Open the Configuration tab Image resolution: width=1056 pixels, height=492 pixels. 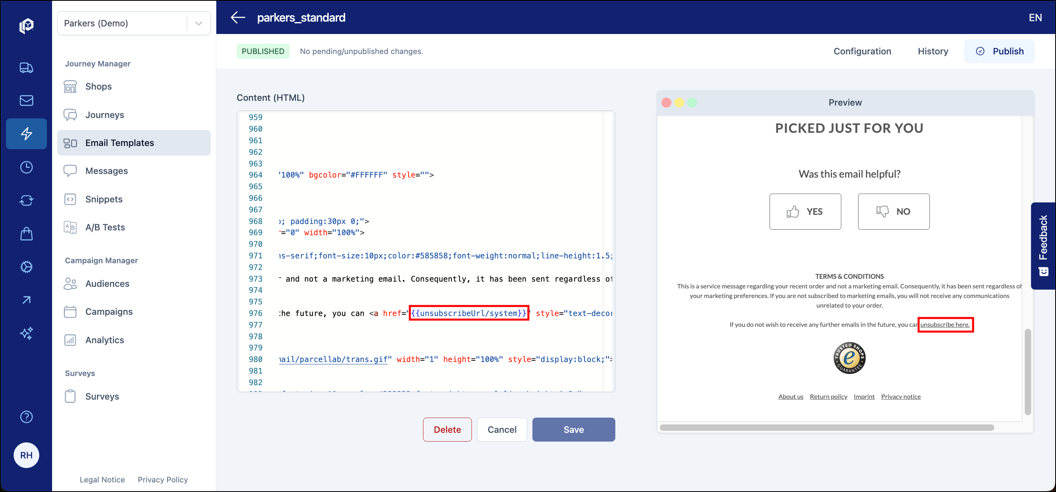(x=863, y=51)
